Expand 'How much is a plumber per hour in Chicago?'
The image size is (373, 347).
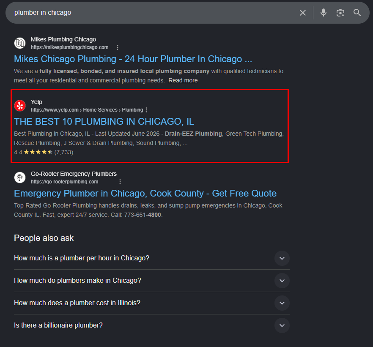(x=152, y=258)
